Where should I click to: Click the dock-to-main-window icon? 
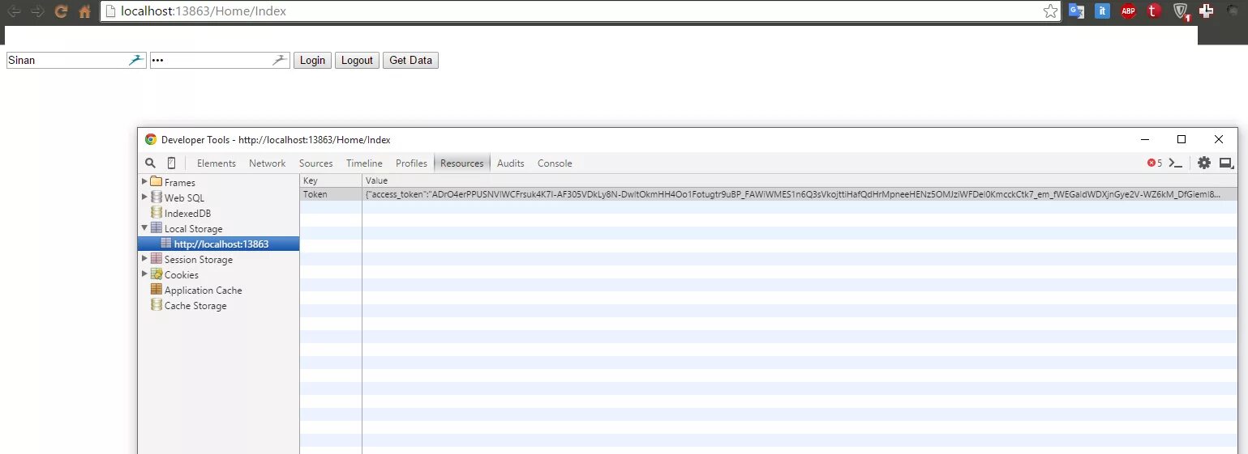pos(1227,163)
